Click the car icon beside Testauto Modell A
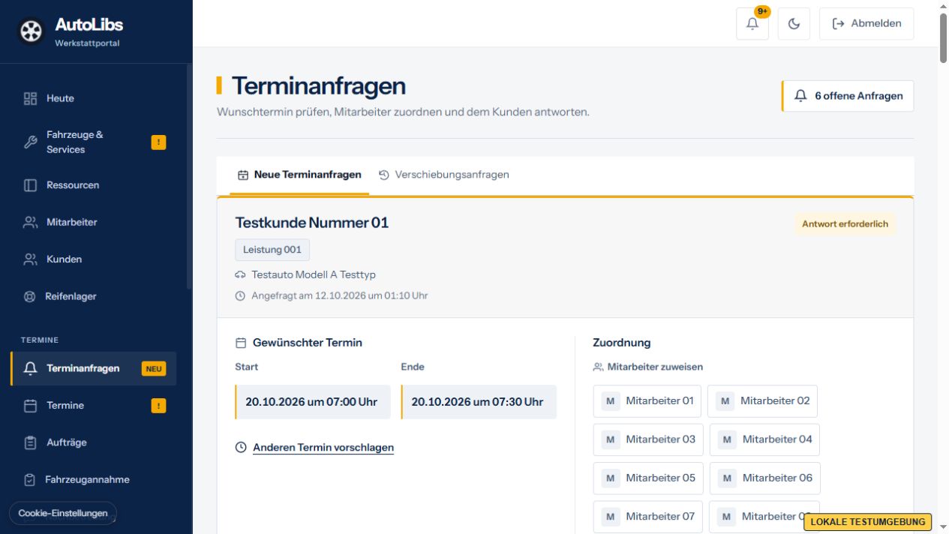Image resolution: width=949 pixels, height=534 pixels. point(240,275)
